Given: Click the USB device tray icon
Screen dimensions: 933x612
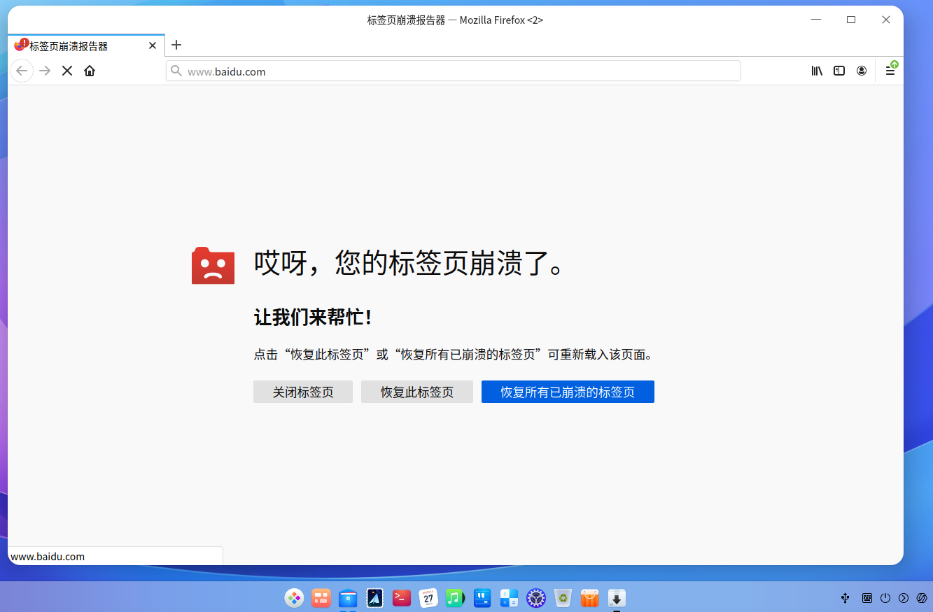Looking at the screenshot, I should tap(845, 598).
